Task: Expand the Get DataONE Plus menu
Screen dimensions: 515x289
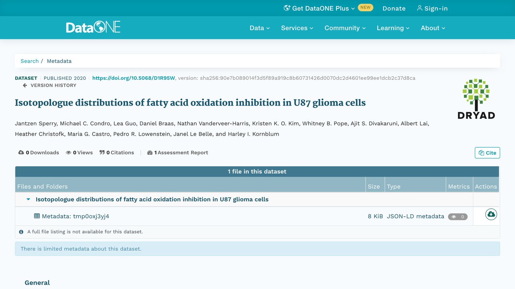Action: pyautogui.click(x=319, y=8)
